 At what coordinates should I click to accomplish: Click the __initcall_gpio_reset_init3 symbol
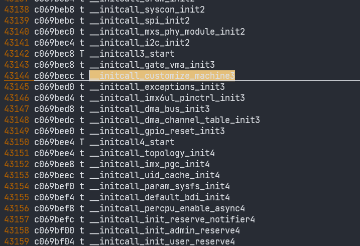click(157, 131)
